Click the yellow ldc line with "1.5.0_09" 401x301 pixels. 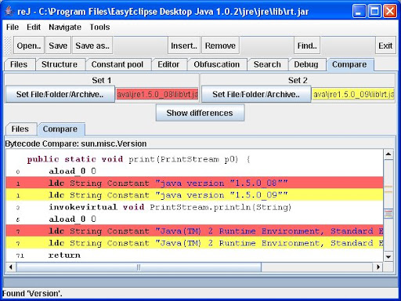(194, 195)
